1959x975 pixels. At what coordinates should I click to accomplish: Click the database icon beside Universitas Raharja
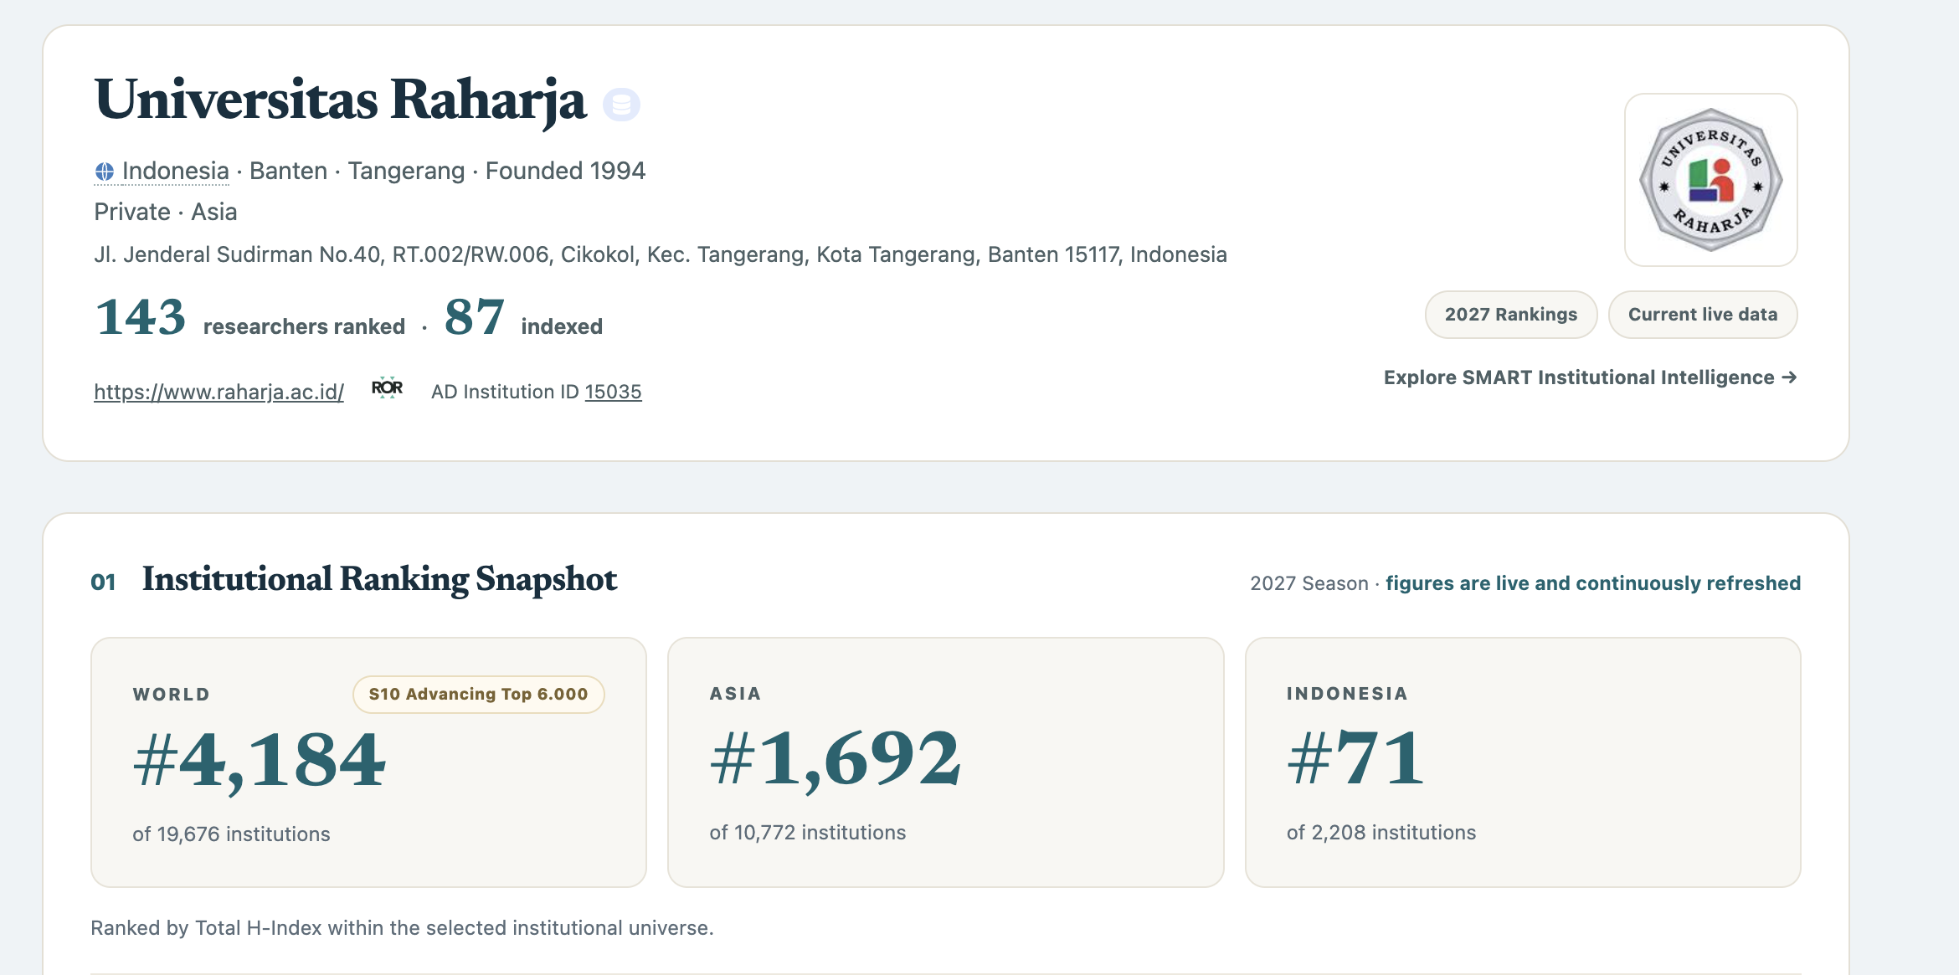(621, 105)
